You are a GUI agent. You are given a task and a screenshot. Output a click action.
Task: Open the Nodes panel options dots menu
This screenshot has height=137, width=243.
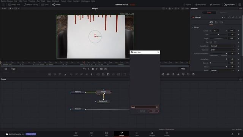point(240,79)
